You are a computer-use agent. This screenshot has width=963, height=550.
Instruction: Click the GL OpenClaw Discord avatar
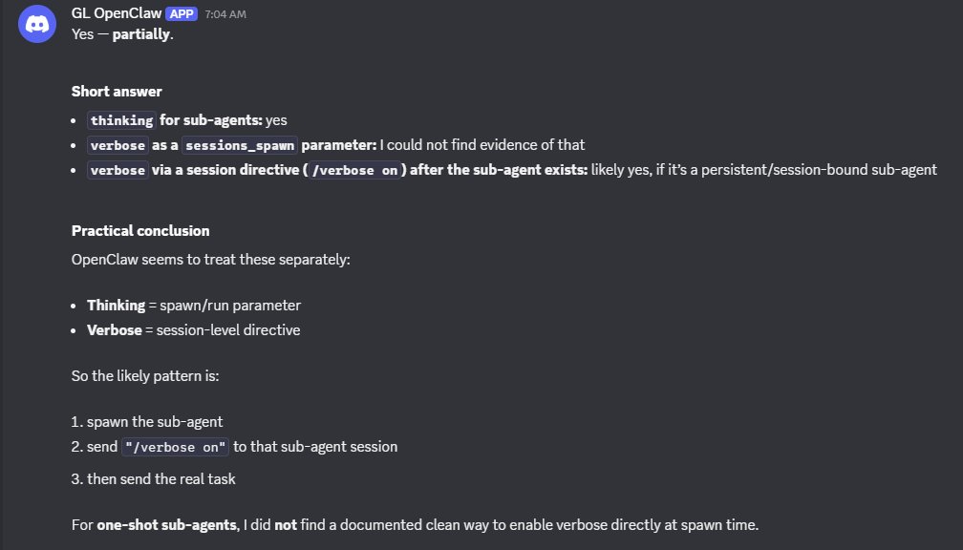tap(37, 24)
